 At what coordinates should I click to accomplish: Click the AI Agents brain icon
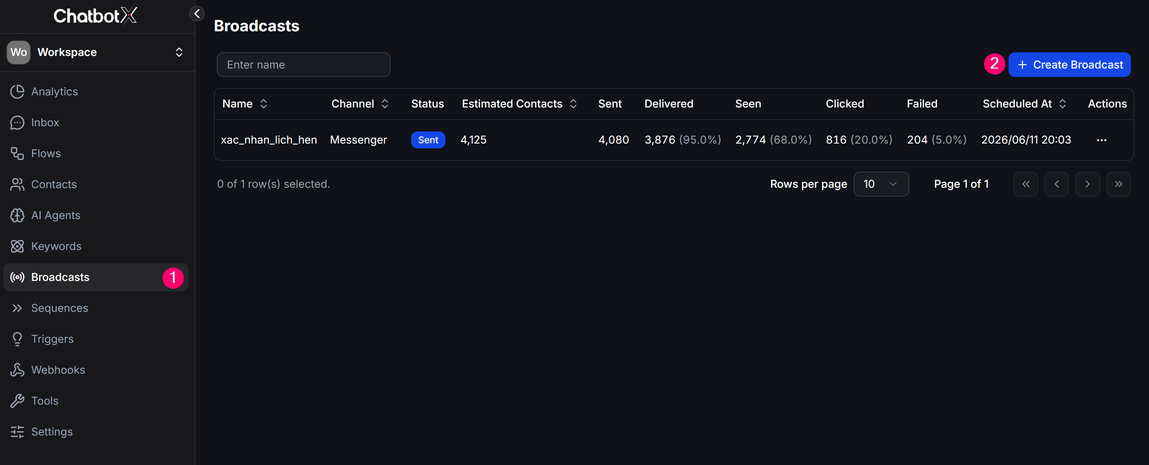(17, 215)
